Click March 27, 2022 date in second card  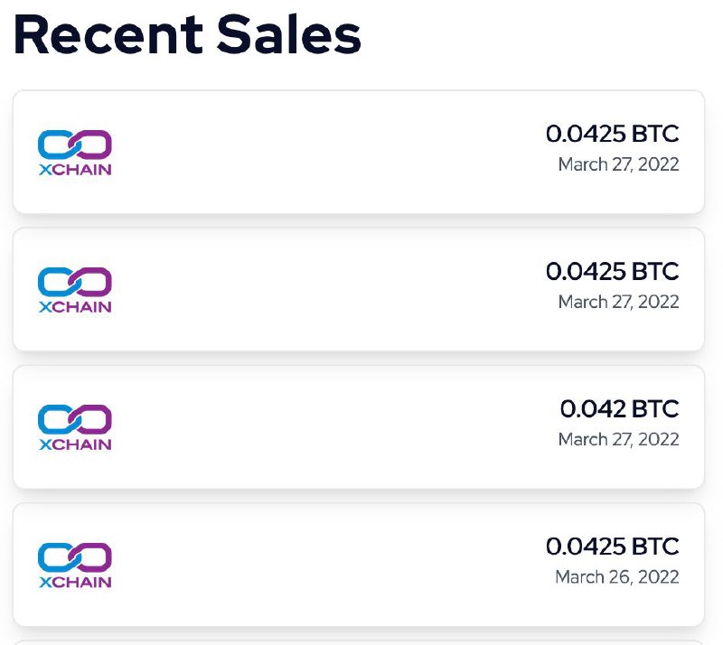pyautogui.click(x=618, y=302)
